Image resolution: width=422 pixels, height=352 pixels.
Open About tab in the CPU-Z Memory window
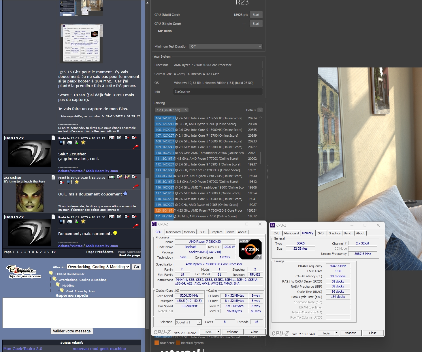360,233
